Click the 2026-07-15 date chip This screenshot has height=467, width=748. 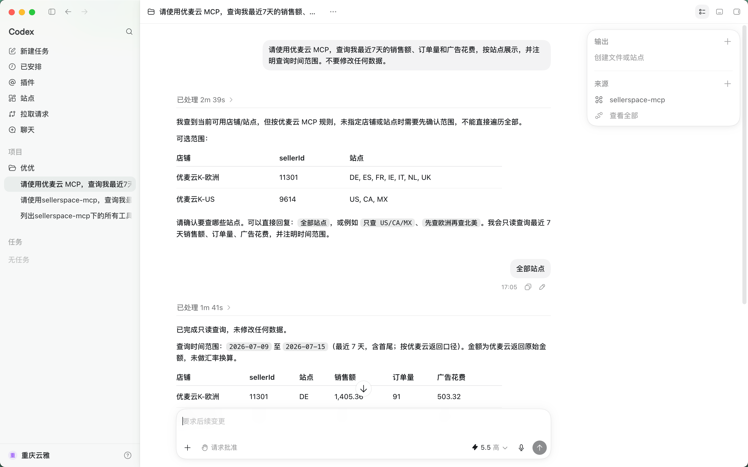[305, 346]
